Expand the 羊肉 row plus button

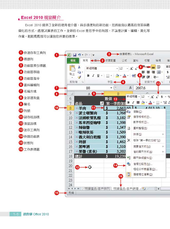(77, 108)
